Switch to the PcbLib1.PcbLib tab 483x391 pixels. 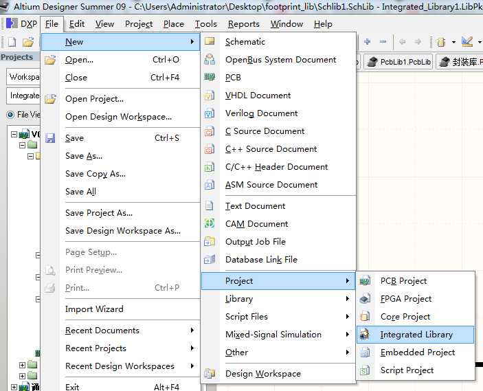[399, 62]
